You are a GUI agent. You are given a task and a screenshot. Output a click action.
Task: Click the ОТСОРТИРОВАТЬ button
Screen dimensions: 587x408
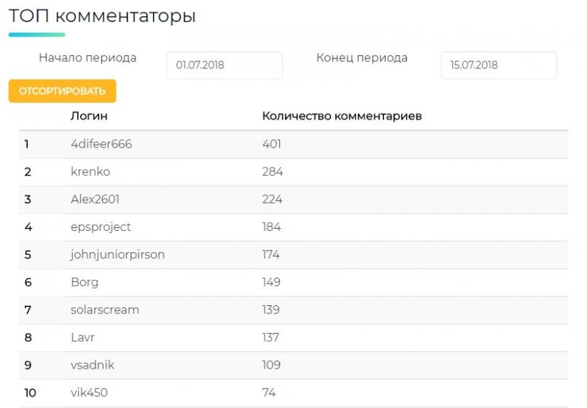tap(62, 91)
